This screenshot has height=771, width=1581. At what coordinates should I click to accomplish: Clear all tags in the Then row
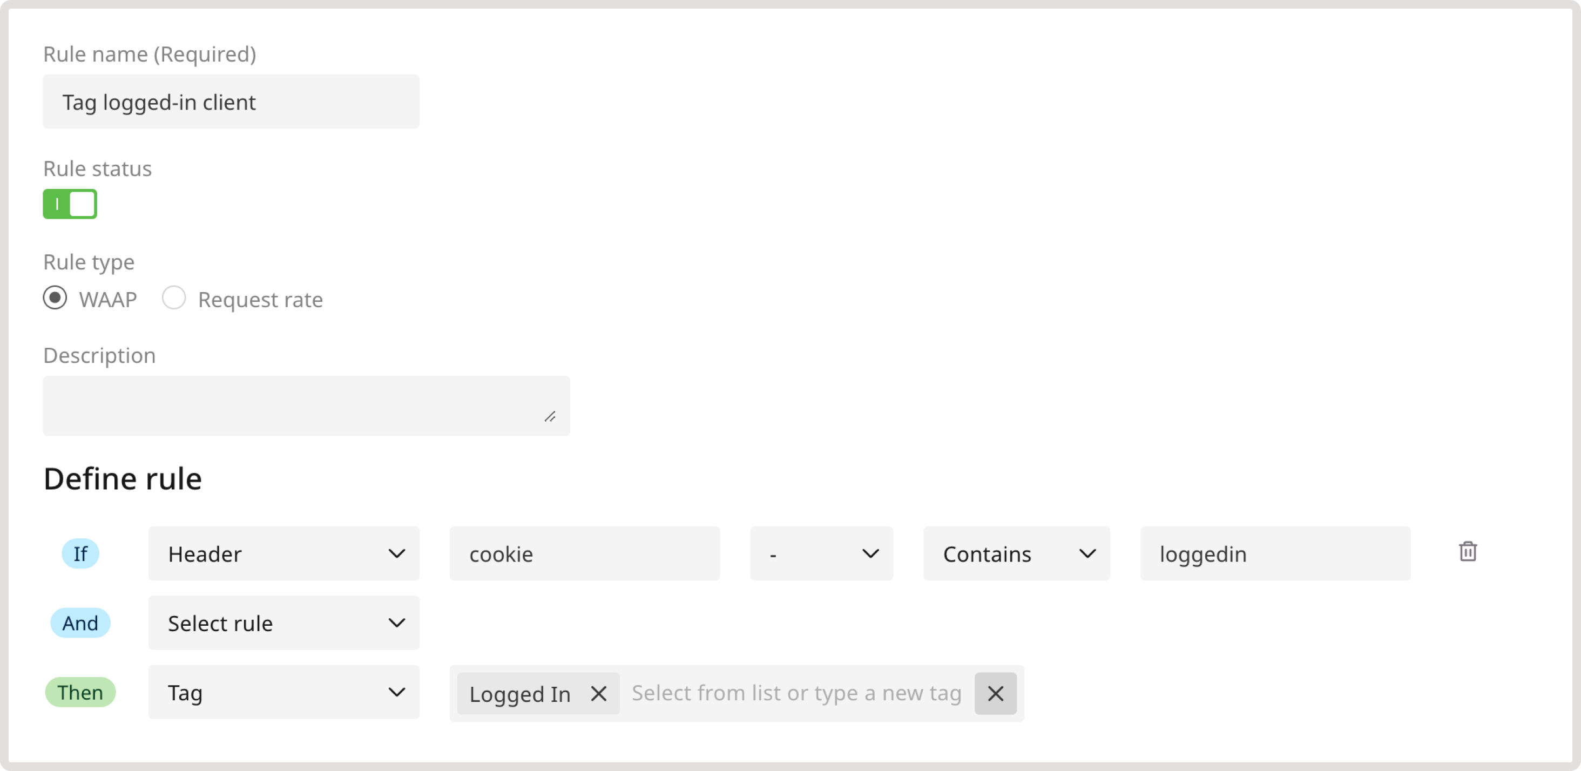[995, 694]
